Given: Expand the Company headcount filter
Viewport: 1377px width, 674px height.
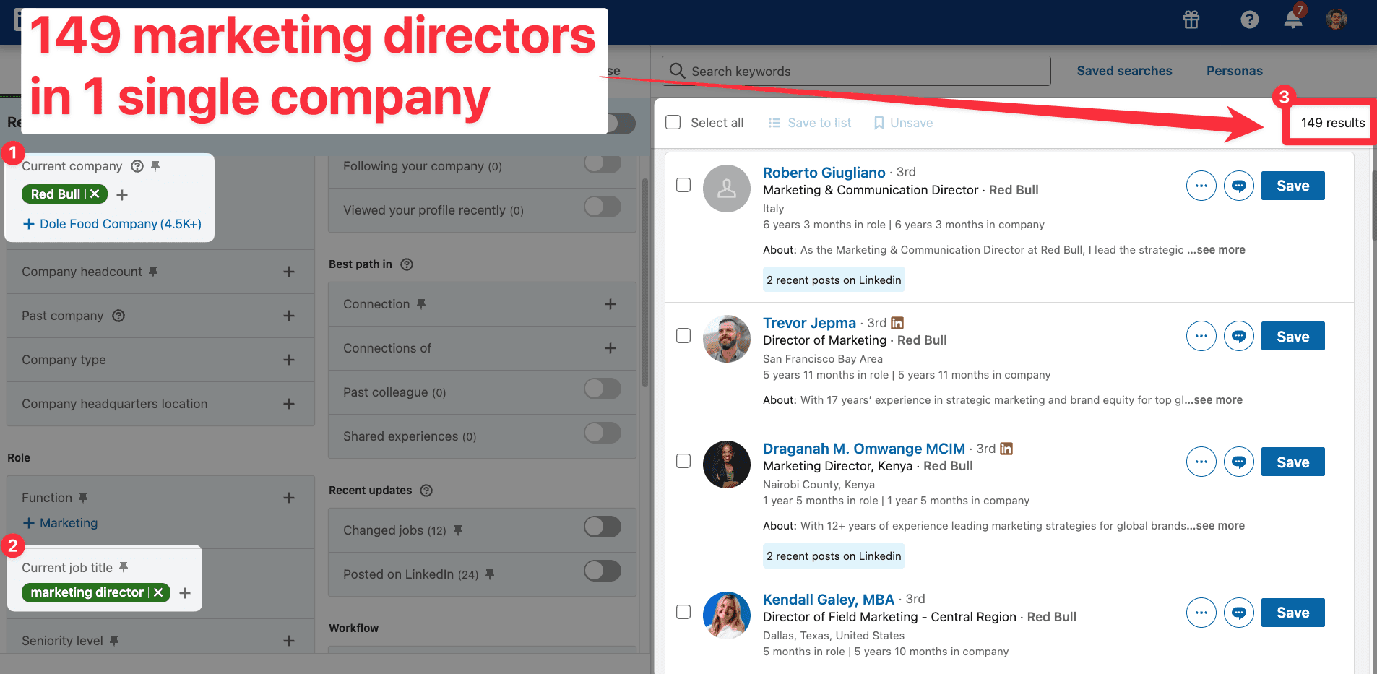Looking at the screenshot, I should [x=289, y=272].
